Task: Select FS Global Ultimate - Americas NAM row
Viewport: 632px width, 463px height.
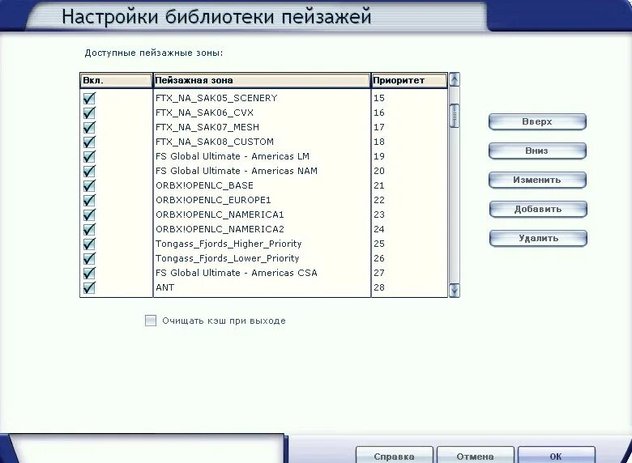Action: (x=237, y=171)
